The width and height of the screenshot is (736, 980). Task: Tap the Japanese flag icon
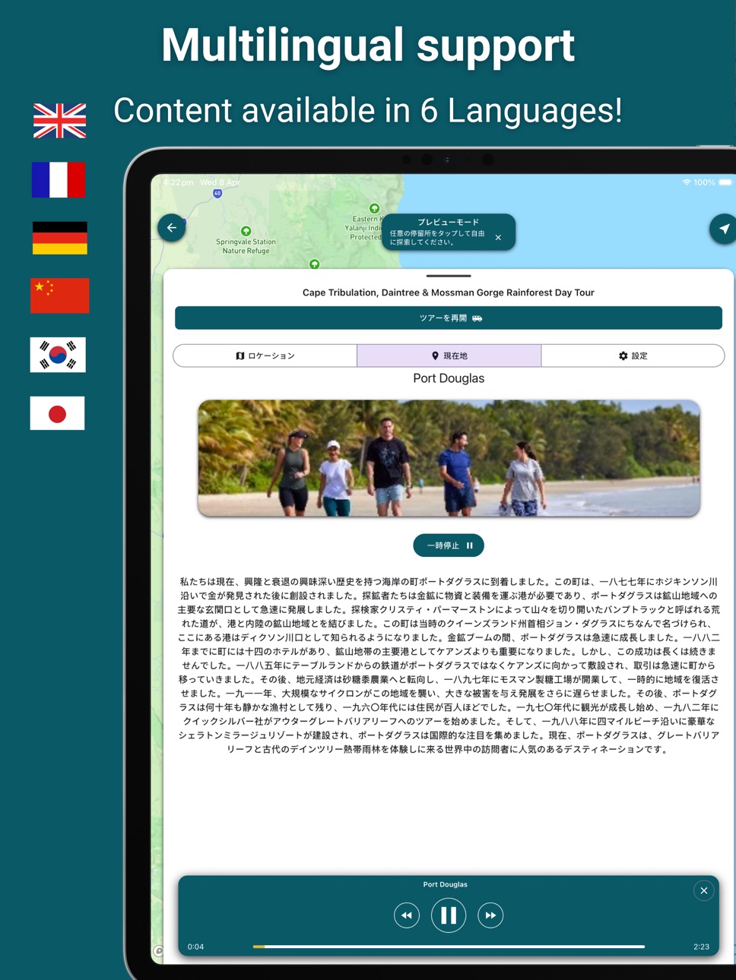pos(58,413)
